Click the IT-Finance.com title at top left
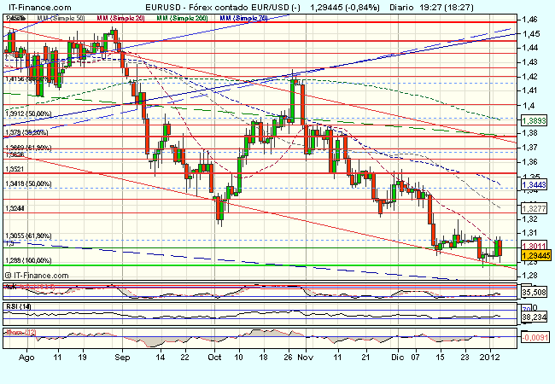The width and height of the screenshot is (555, 384). [x=39, y=8]
